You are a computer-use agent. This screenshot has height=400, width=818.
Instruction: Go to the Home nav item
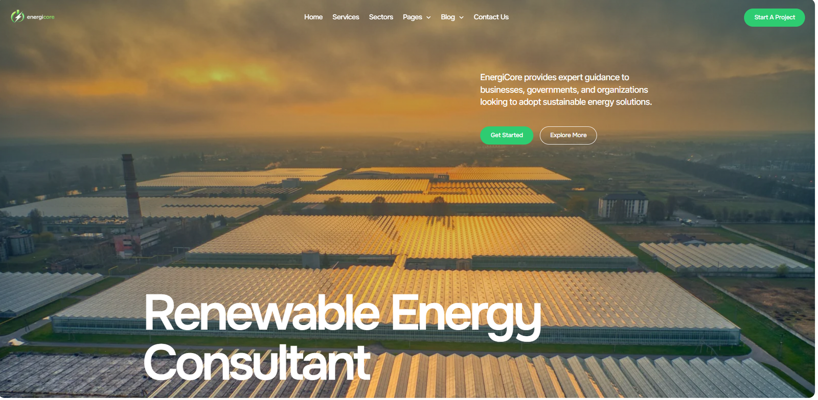pos(313,17)
